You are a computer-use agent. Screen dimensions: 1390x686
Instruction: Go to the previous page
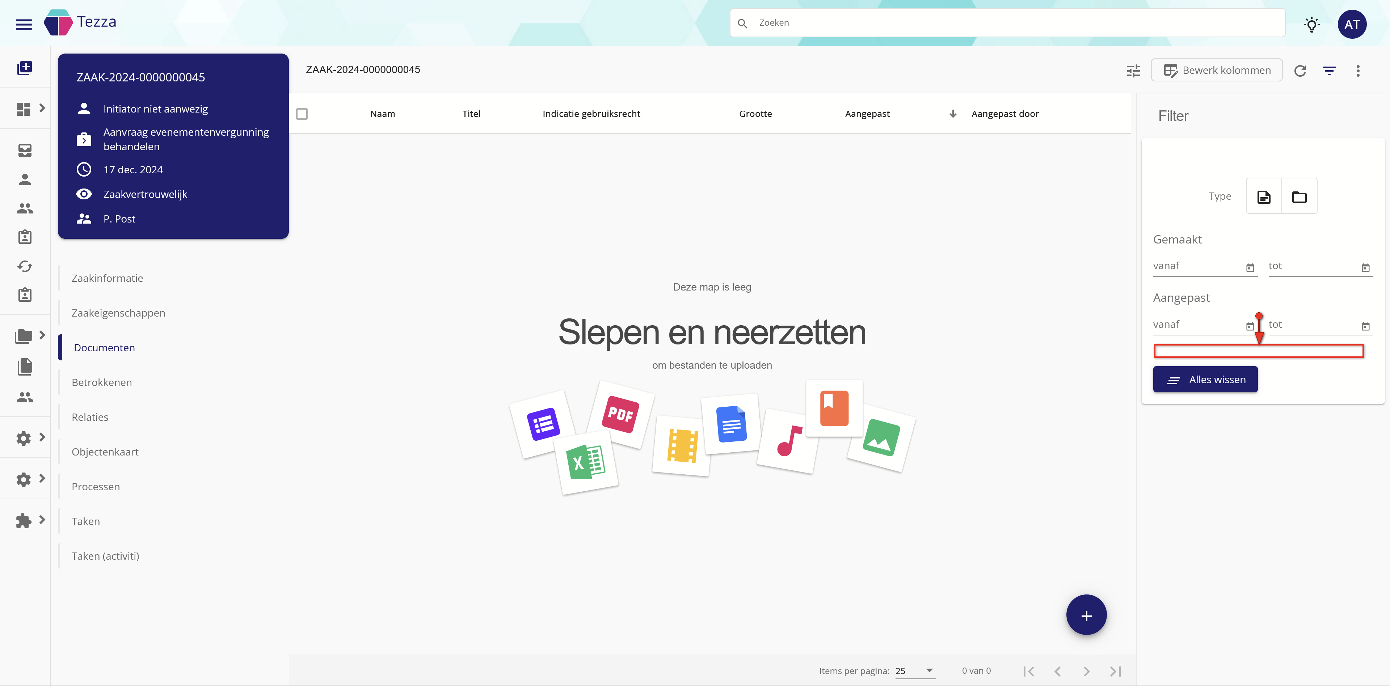point(1058,672)
